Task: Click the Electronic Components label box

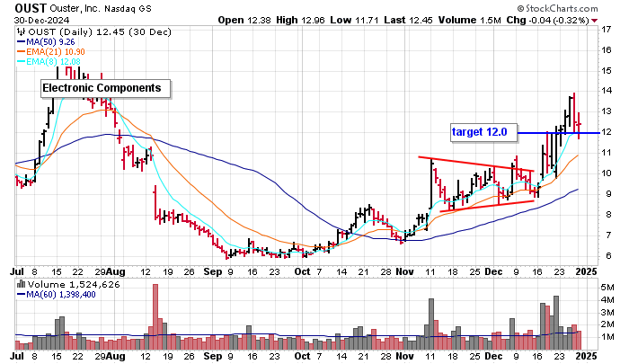Action: pyautogui.click(x=105, y=88)
